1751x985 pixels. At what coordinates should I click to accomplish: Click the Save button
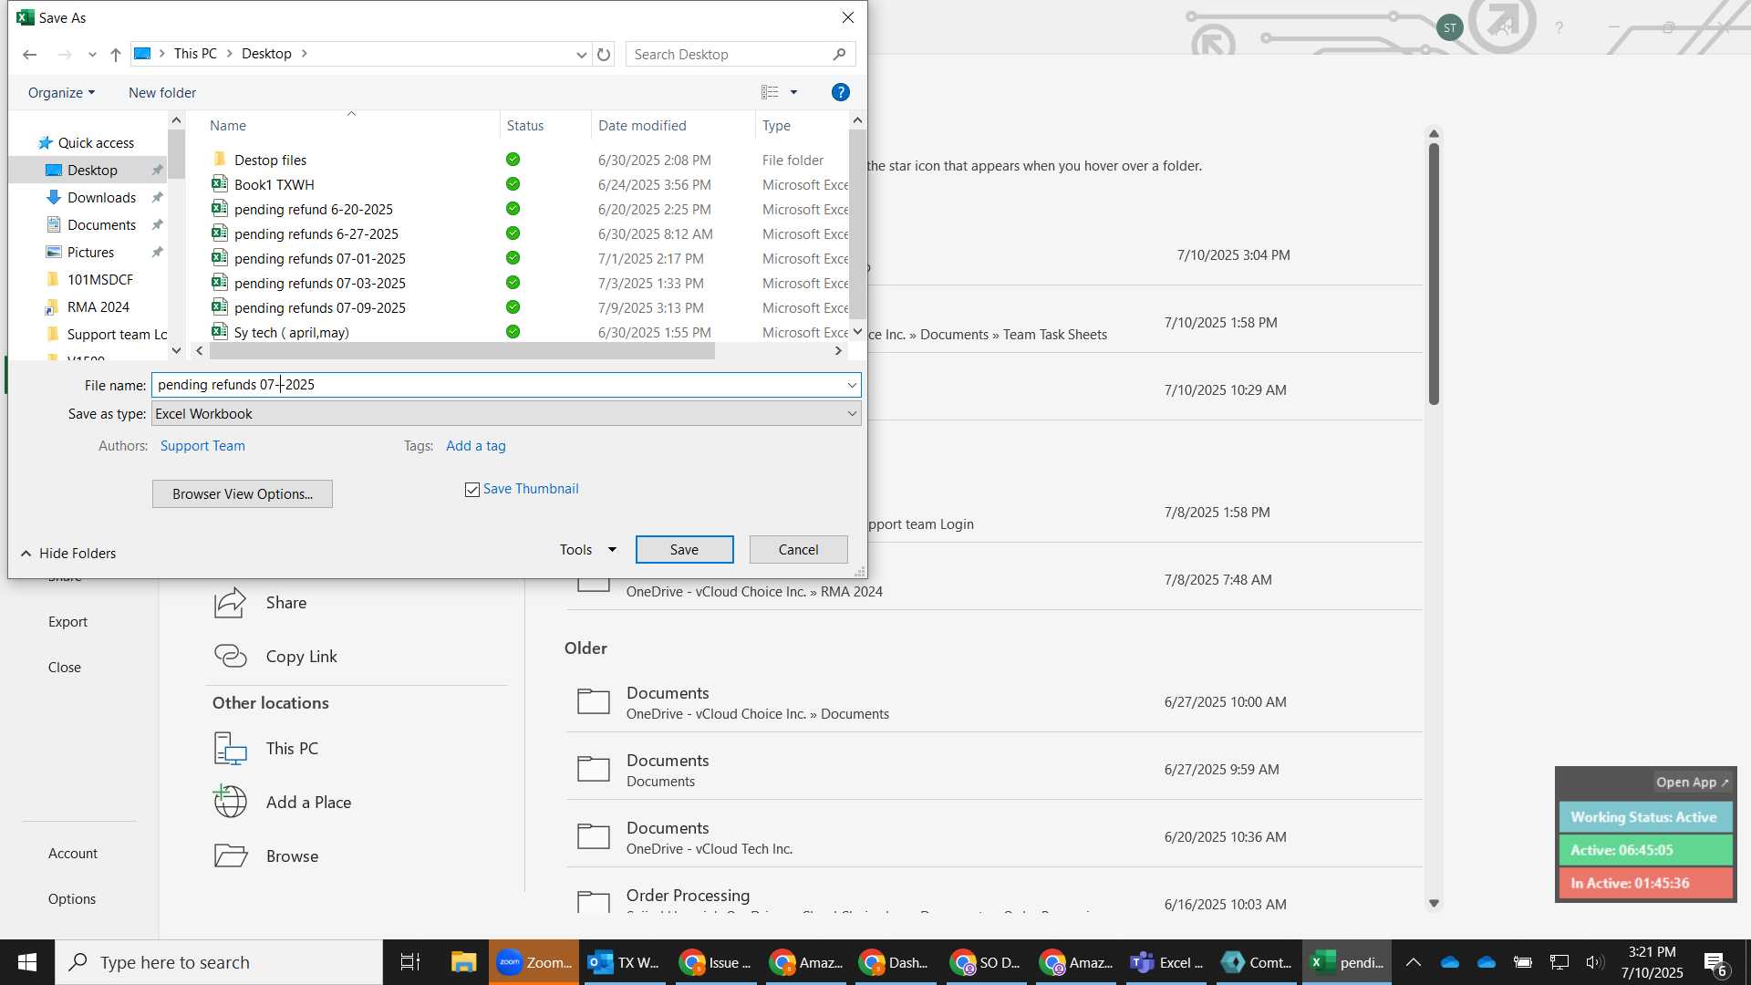tap(684, 550)
